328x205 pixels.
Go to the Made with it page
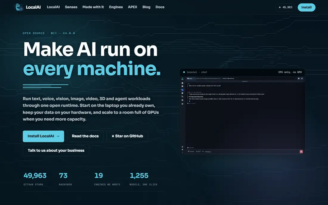[93, 7]
